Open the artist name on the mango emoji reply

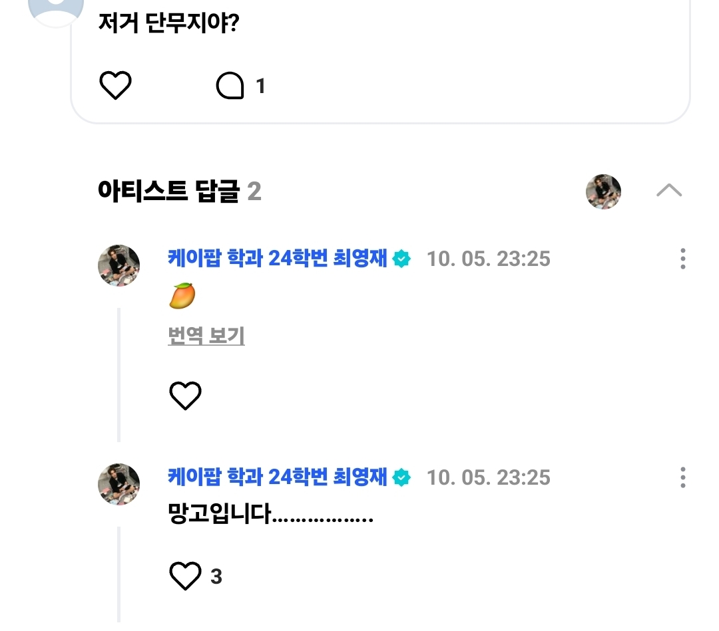[x=278, y=258]
